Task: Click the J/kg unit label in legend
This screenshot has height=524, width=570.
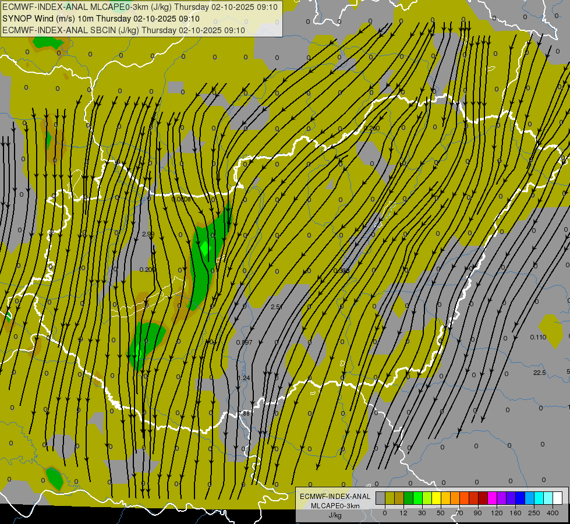Action: 335,515
